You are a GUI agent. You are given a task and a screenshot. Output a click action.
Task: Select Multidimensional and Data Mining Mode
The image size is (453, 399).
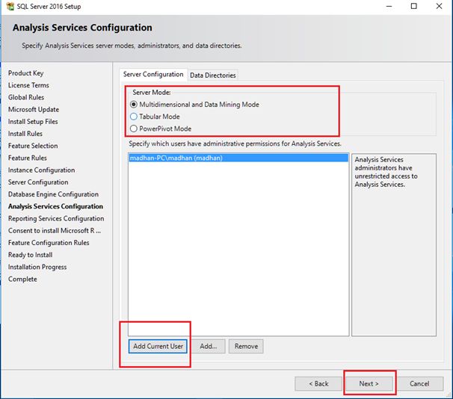(x=134, y=105)
